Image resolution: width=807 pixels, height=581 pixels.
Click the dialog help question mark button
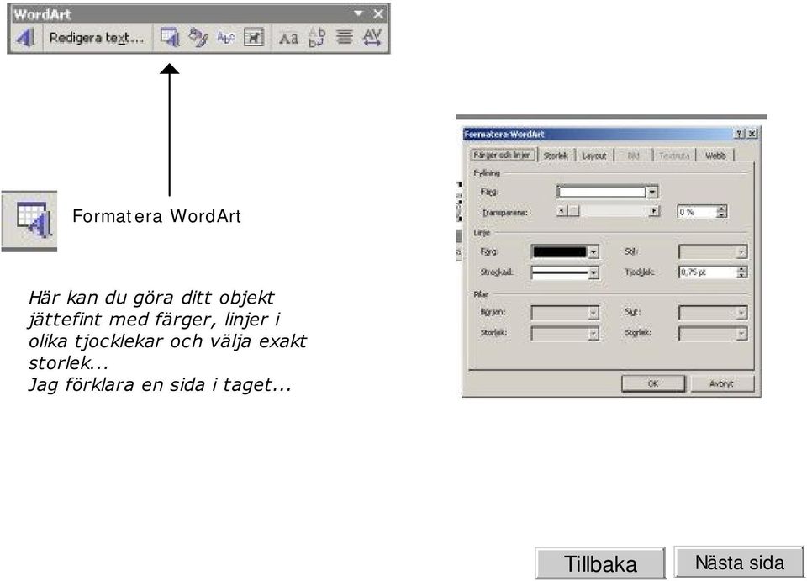pyautogui.click(x=740, y=134)
